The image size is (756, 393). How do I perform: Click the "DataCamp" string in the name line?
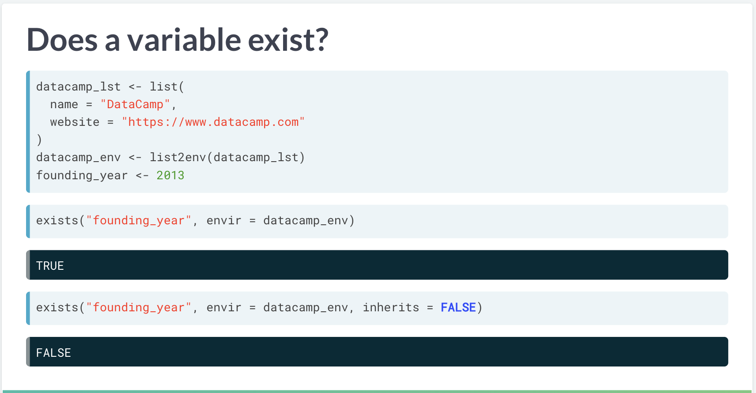click(x=135, y=104)
